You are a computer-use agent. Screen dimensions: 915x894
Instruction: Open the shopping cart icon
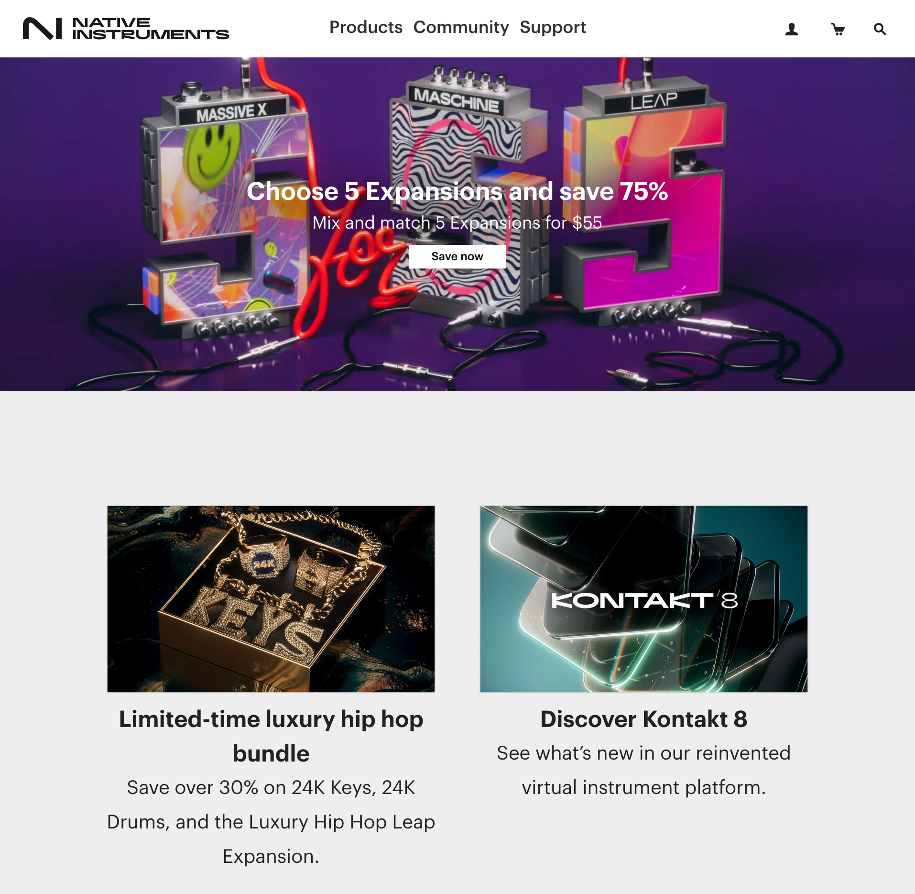[x=838, y=30]
